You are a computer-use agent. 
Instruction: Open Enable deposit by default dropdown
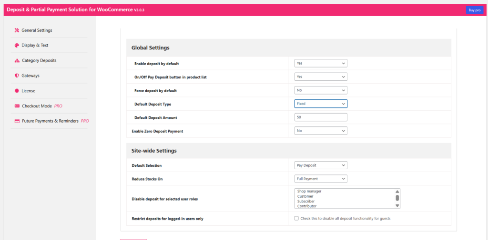[x=321, y=63]
